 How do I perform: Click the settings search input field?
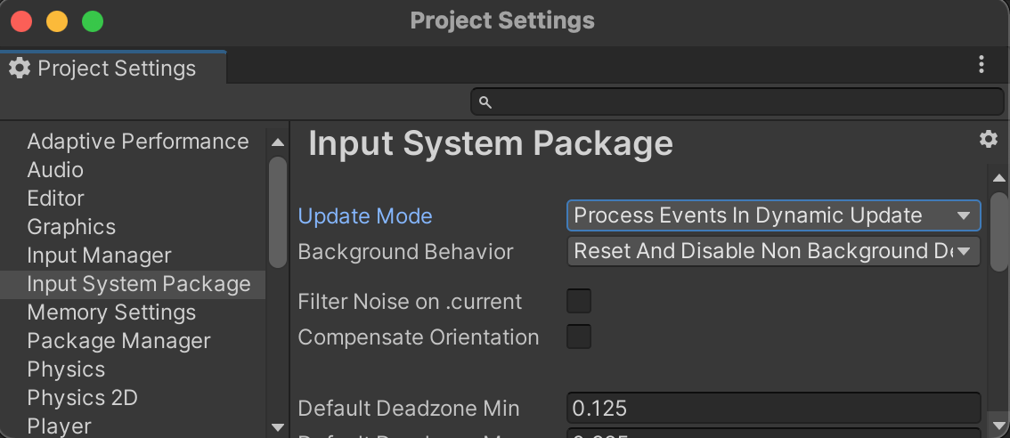(746, 101)
